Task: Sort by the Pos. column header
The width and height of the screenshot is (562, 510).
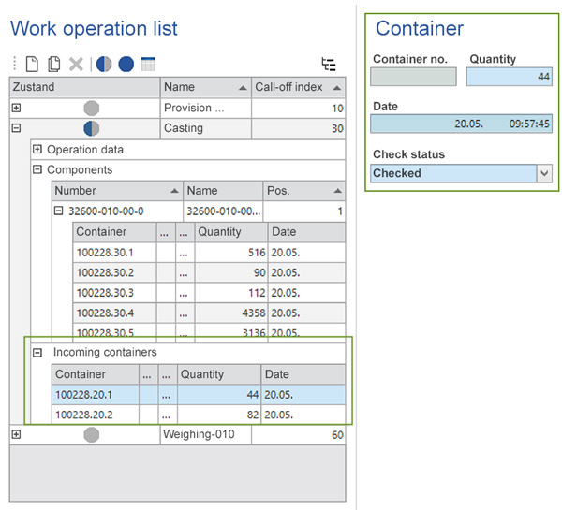Action: (304, 191)
